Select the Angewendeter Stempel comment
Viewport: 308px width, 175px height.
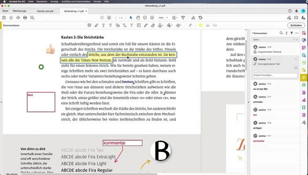tap(275, 49)
